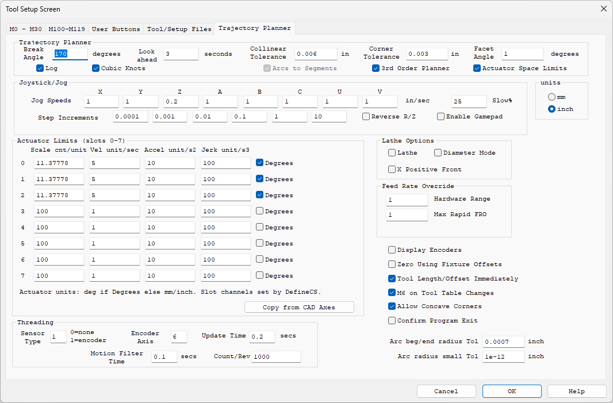Edit the Encoder Axis field
This screenshot has width=613, height=403.
click(179, 337)
